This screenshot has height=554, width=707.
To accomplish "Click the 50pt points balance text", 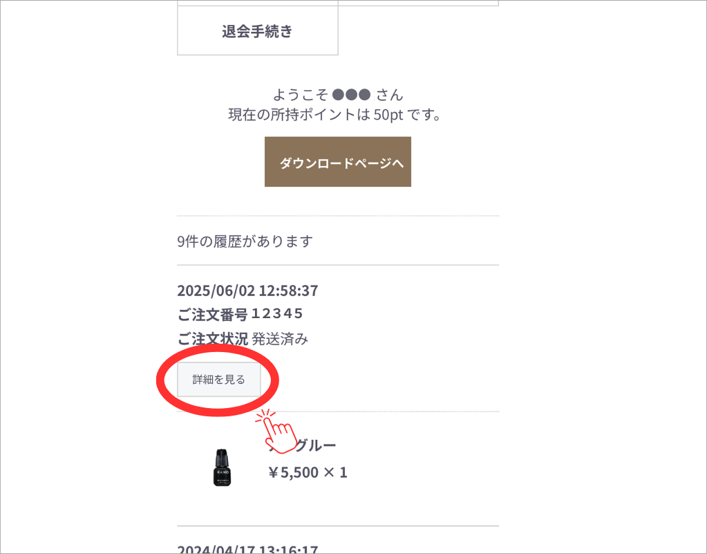I will coord(388,115).
